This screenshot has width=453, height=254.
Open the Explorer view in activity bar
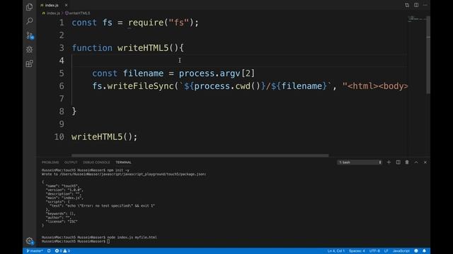(29, 7)
